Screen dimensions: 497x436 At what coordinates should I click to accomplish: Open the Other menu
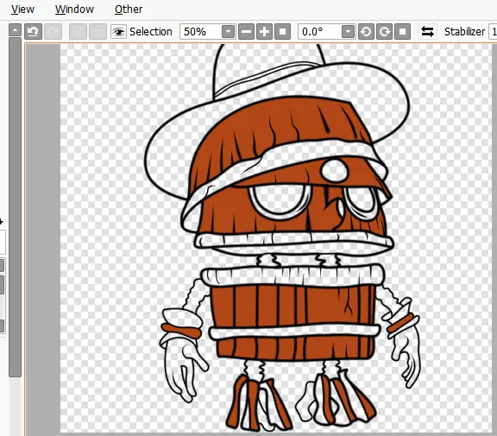(x=129, y=9)
